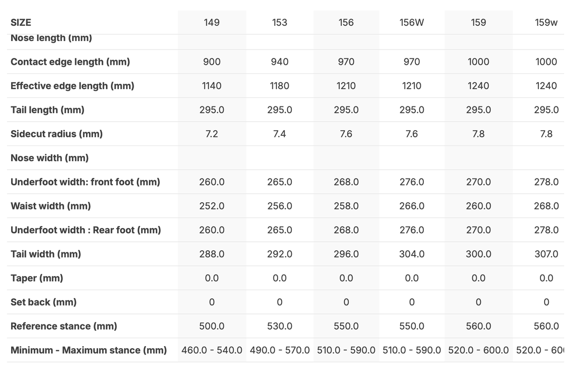Click the 460.0 - 540.0 stance range cell
The height and width of the screenshot is (374, 570).
point(212,350)
